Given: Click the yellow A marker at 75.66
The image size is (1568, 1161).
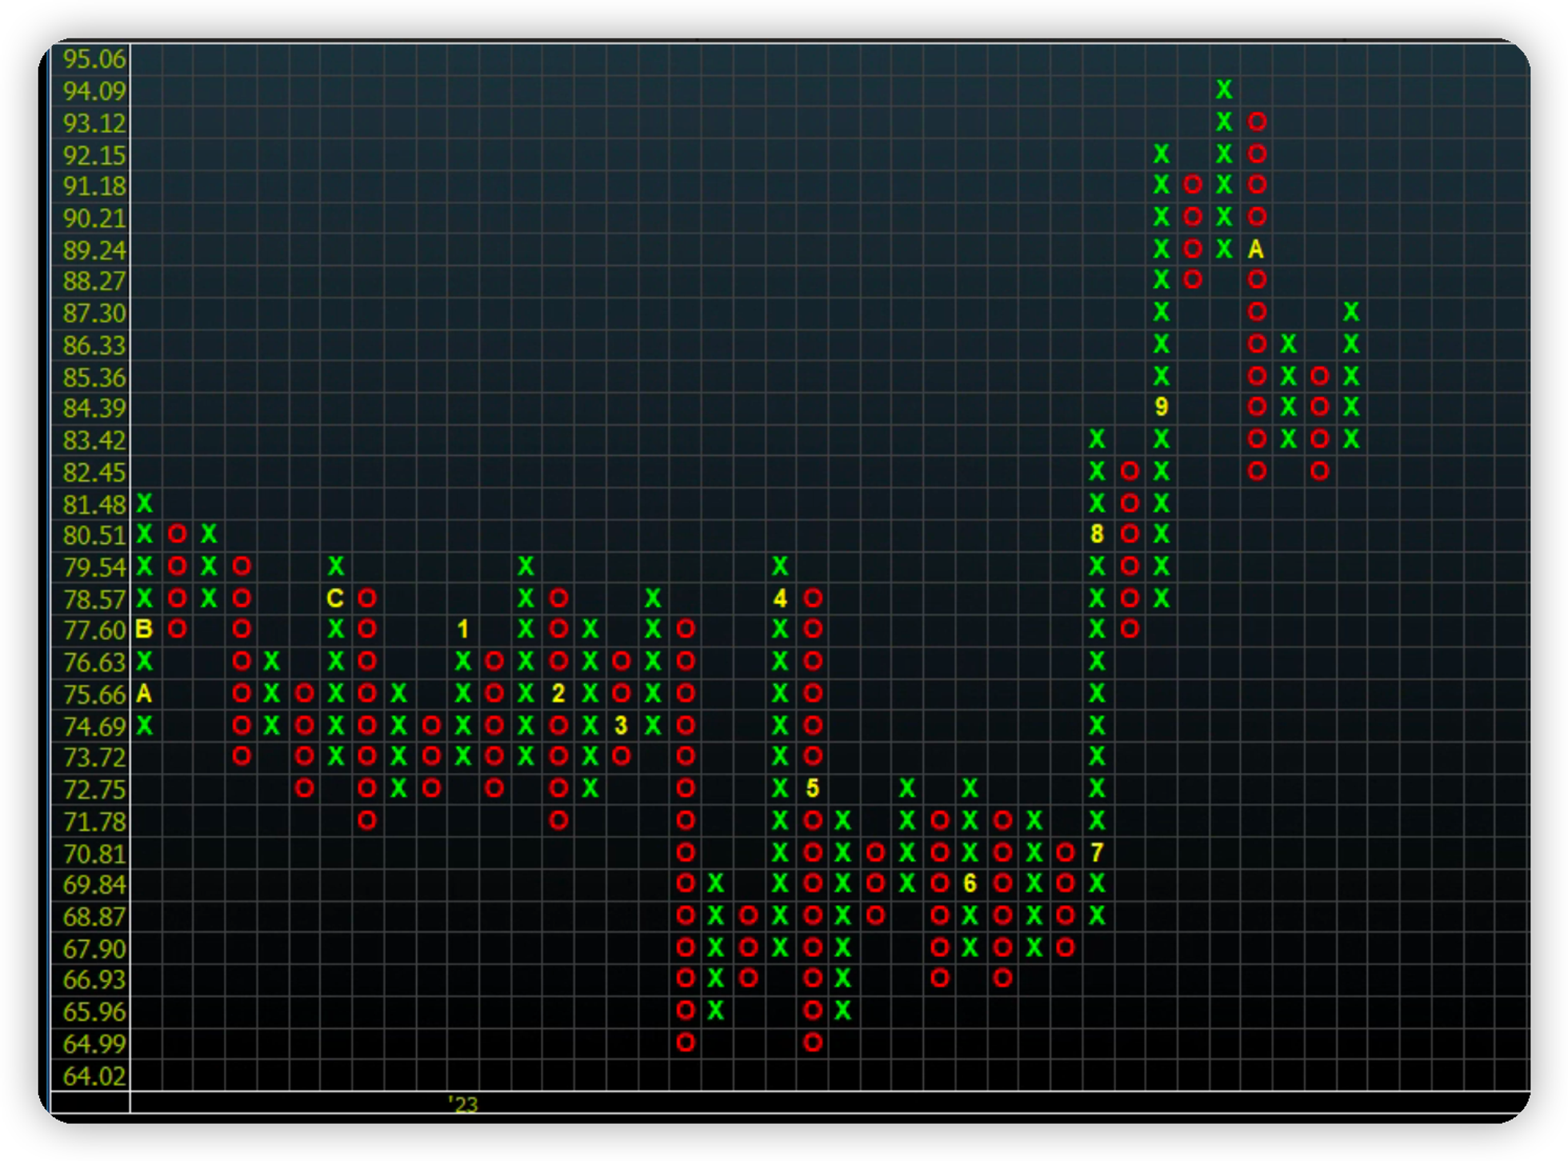Looking at the screenshot, I should (x=144, y=693).
